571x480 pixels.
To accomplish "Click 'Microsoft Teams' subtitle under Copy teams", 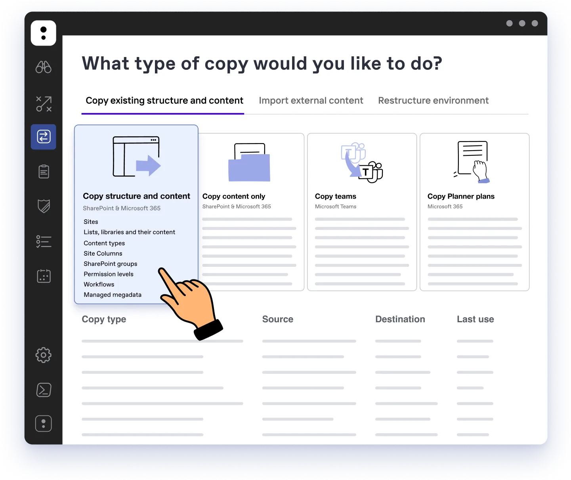I will coord(336,207).
